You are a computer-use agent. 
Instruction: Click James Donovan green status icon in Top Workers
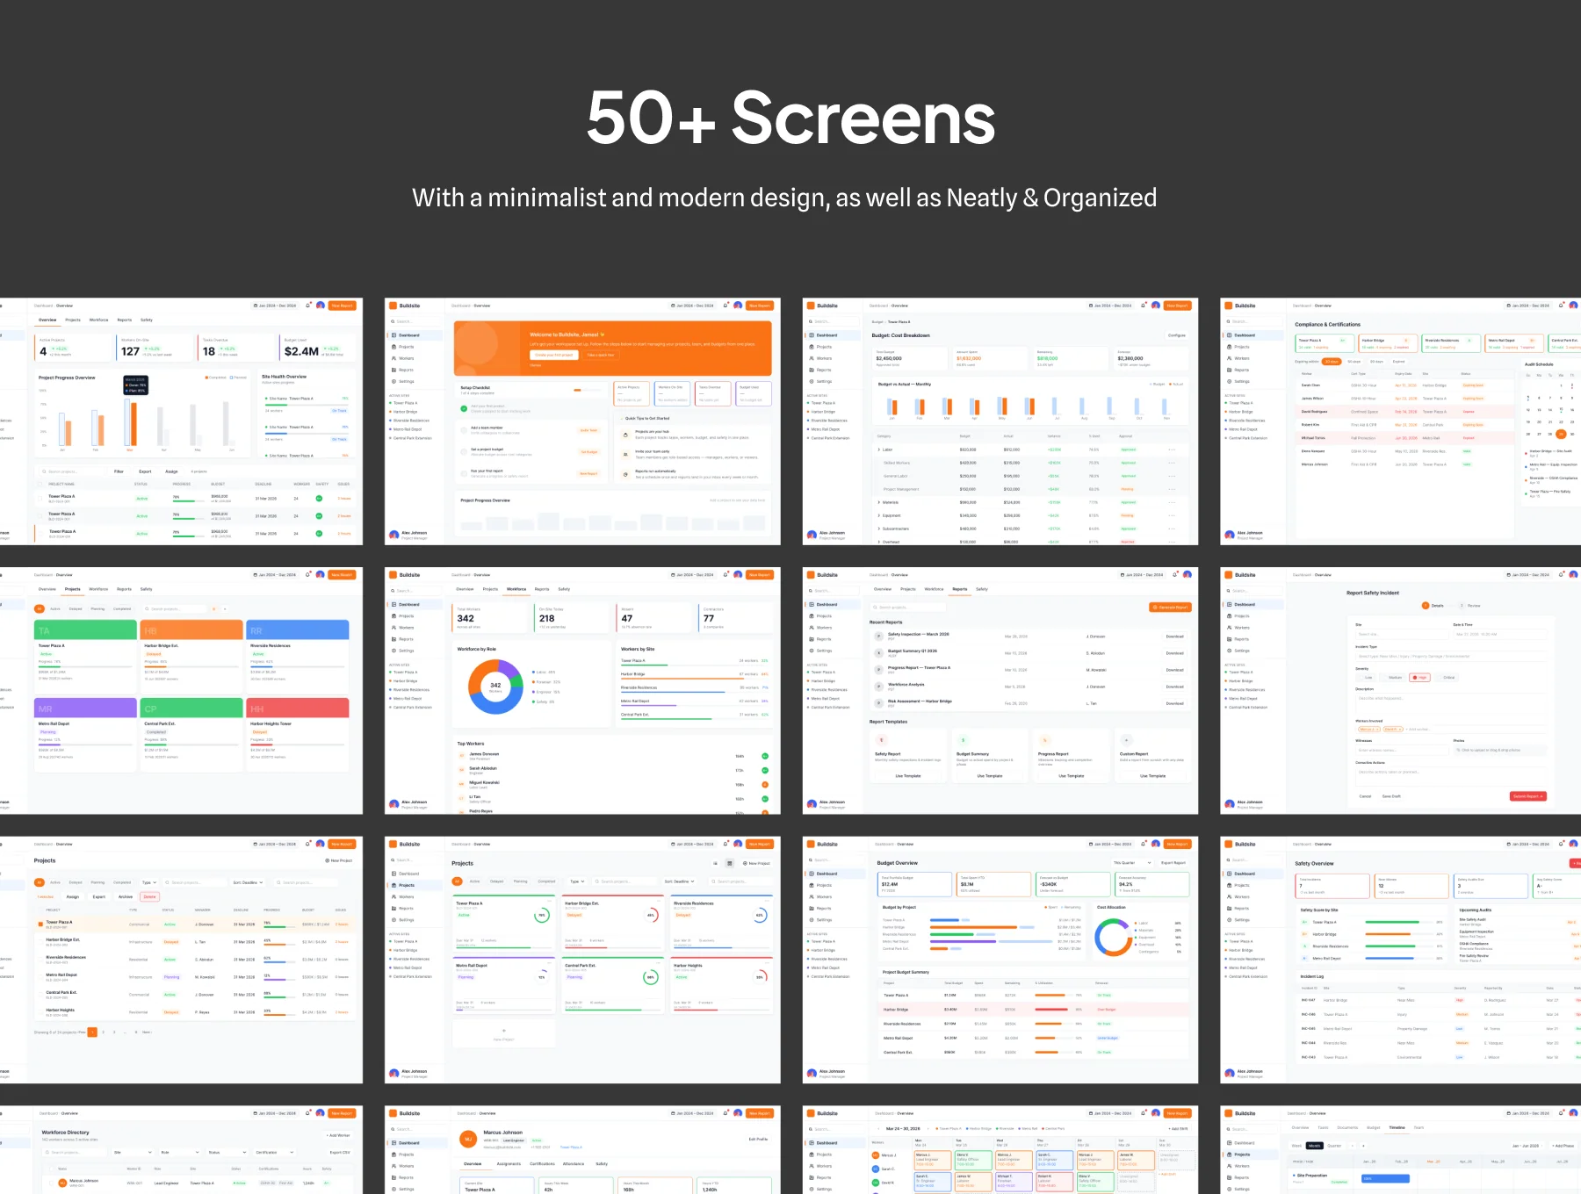point(765,756)
